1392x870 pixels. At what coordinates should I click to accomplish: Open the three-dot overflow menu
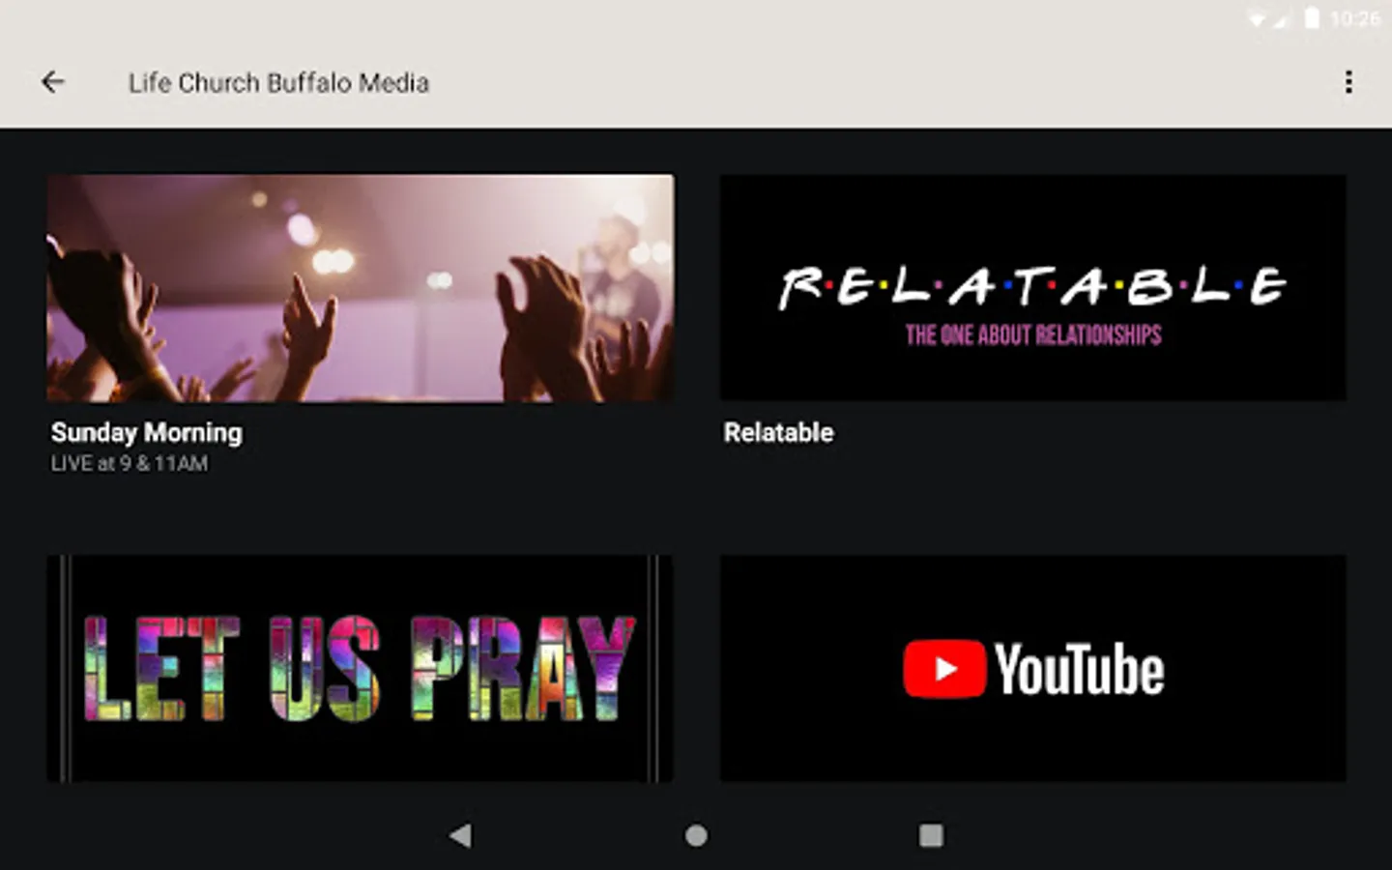pyautogui.click(x=1348, y=82)
